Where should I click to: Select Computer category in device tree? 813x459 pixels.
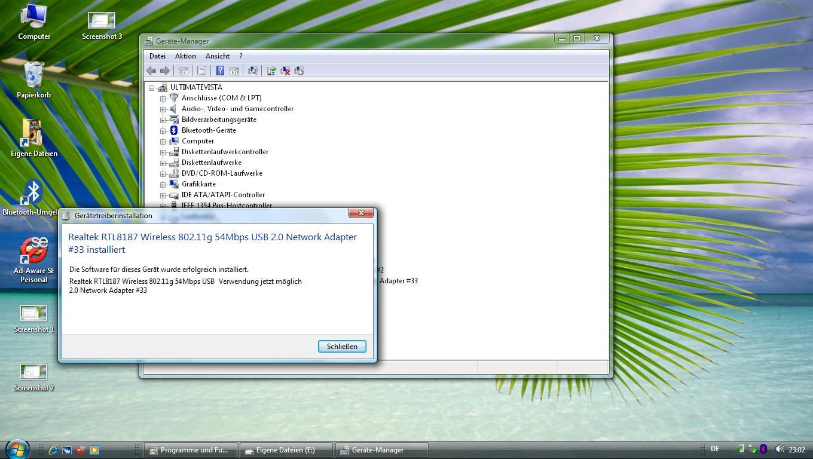[198, 141]
